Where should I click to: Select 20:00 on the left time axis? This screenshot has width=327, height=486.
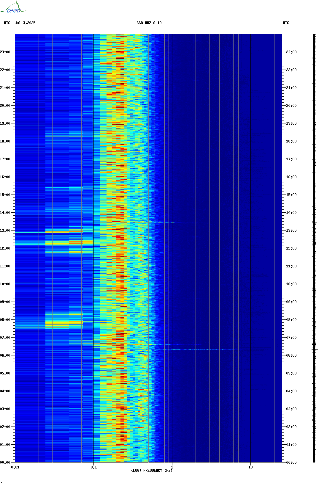click(5, 106)
